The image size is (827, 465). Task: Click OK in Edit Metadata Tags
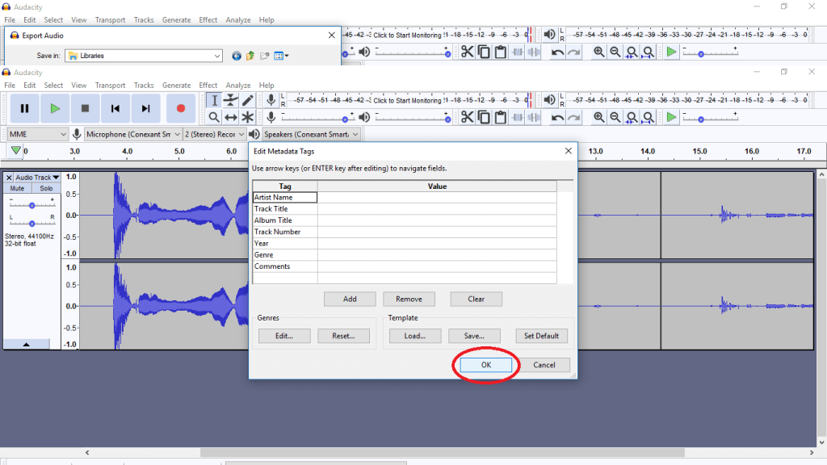(485, 365)
